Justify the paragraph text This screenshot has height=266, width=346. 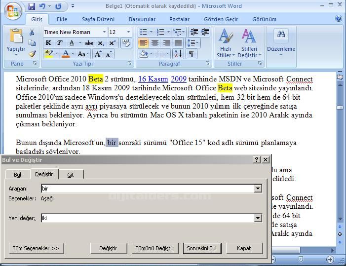coord(178,42)
